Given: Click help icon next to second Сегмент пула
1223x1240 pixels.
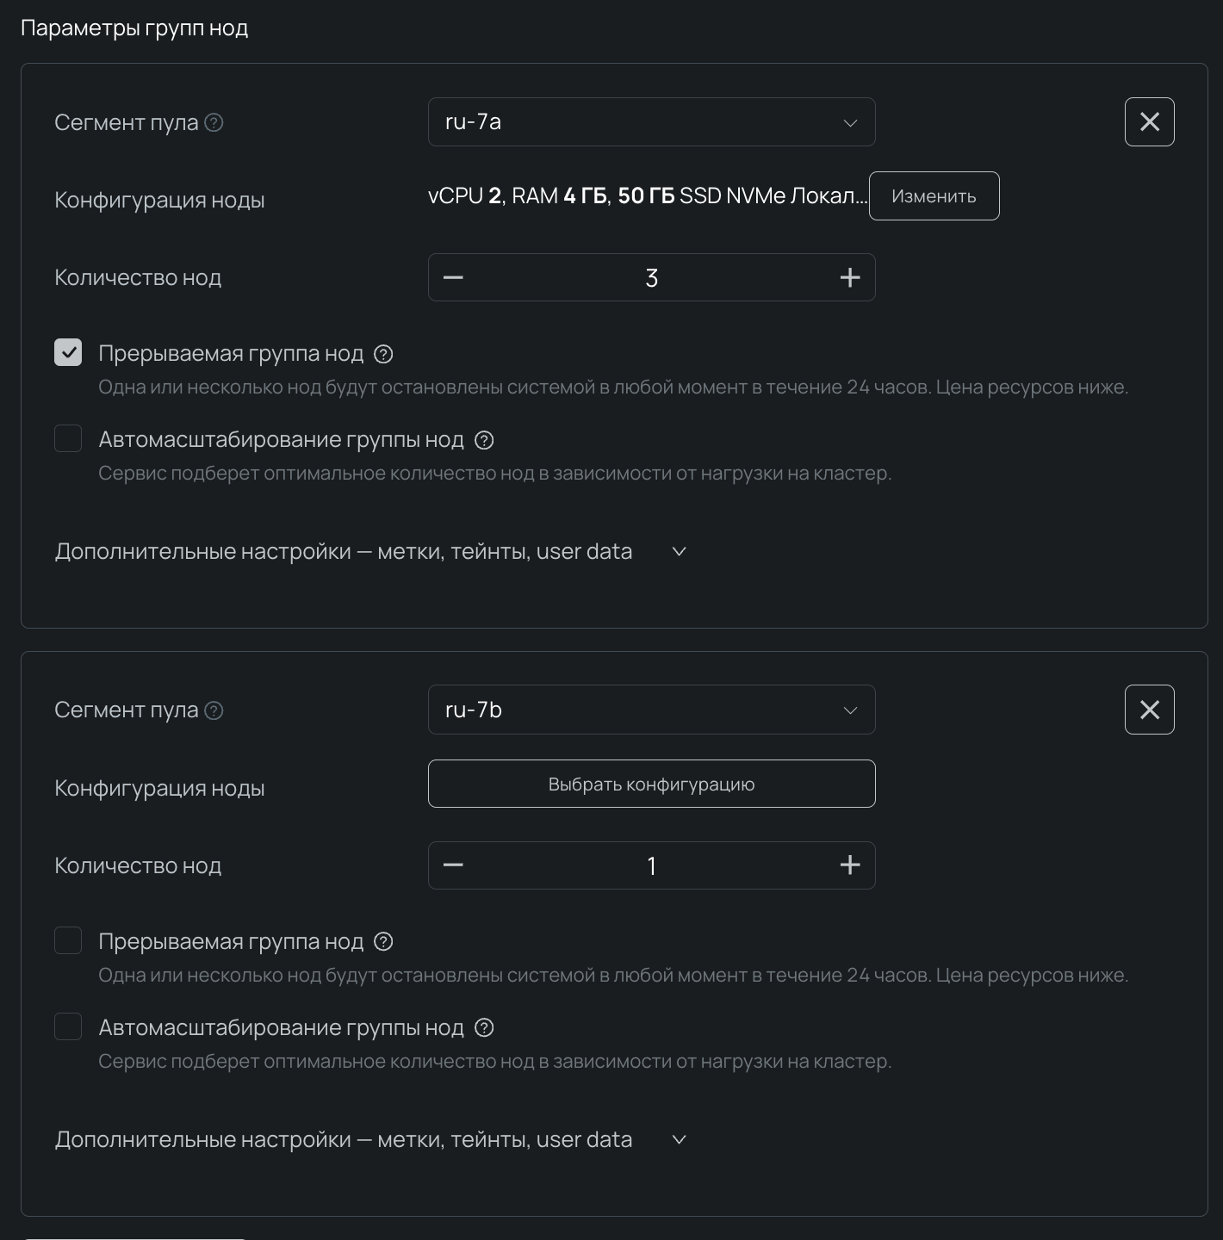Looking at the screenshot, I should coord(214,710).
